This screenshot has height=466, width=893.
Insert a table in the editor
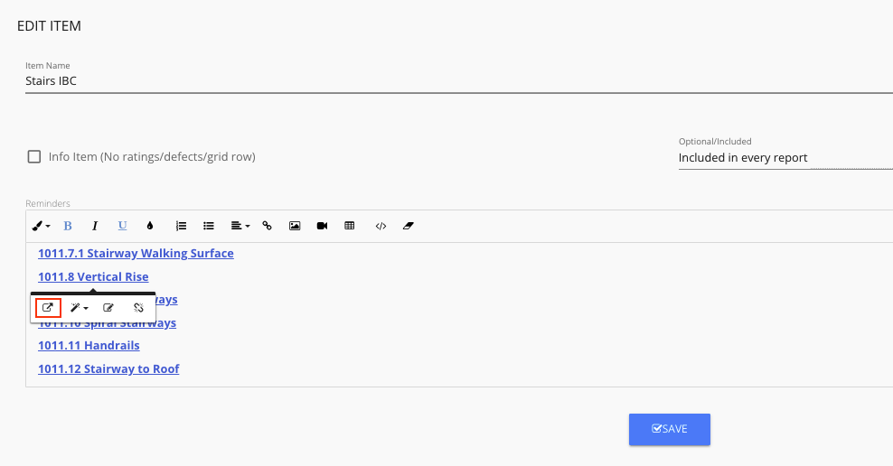[x=350, y=226]
